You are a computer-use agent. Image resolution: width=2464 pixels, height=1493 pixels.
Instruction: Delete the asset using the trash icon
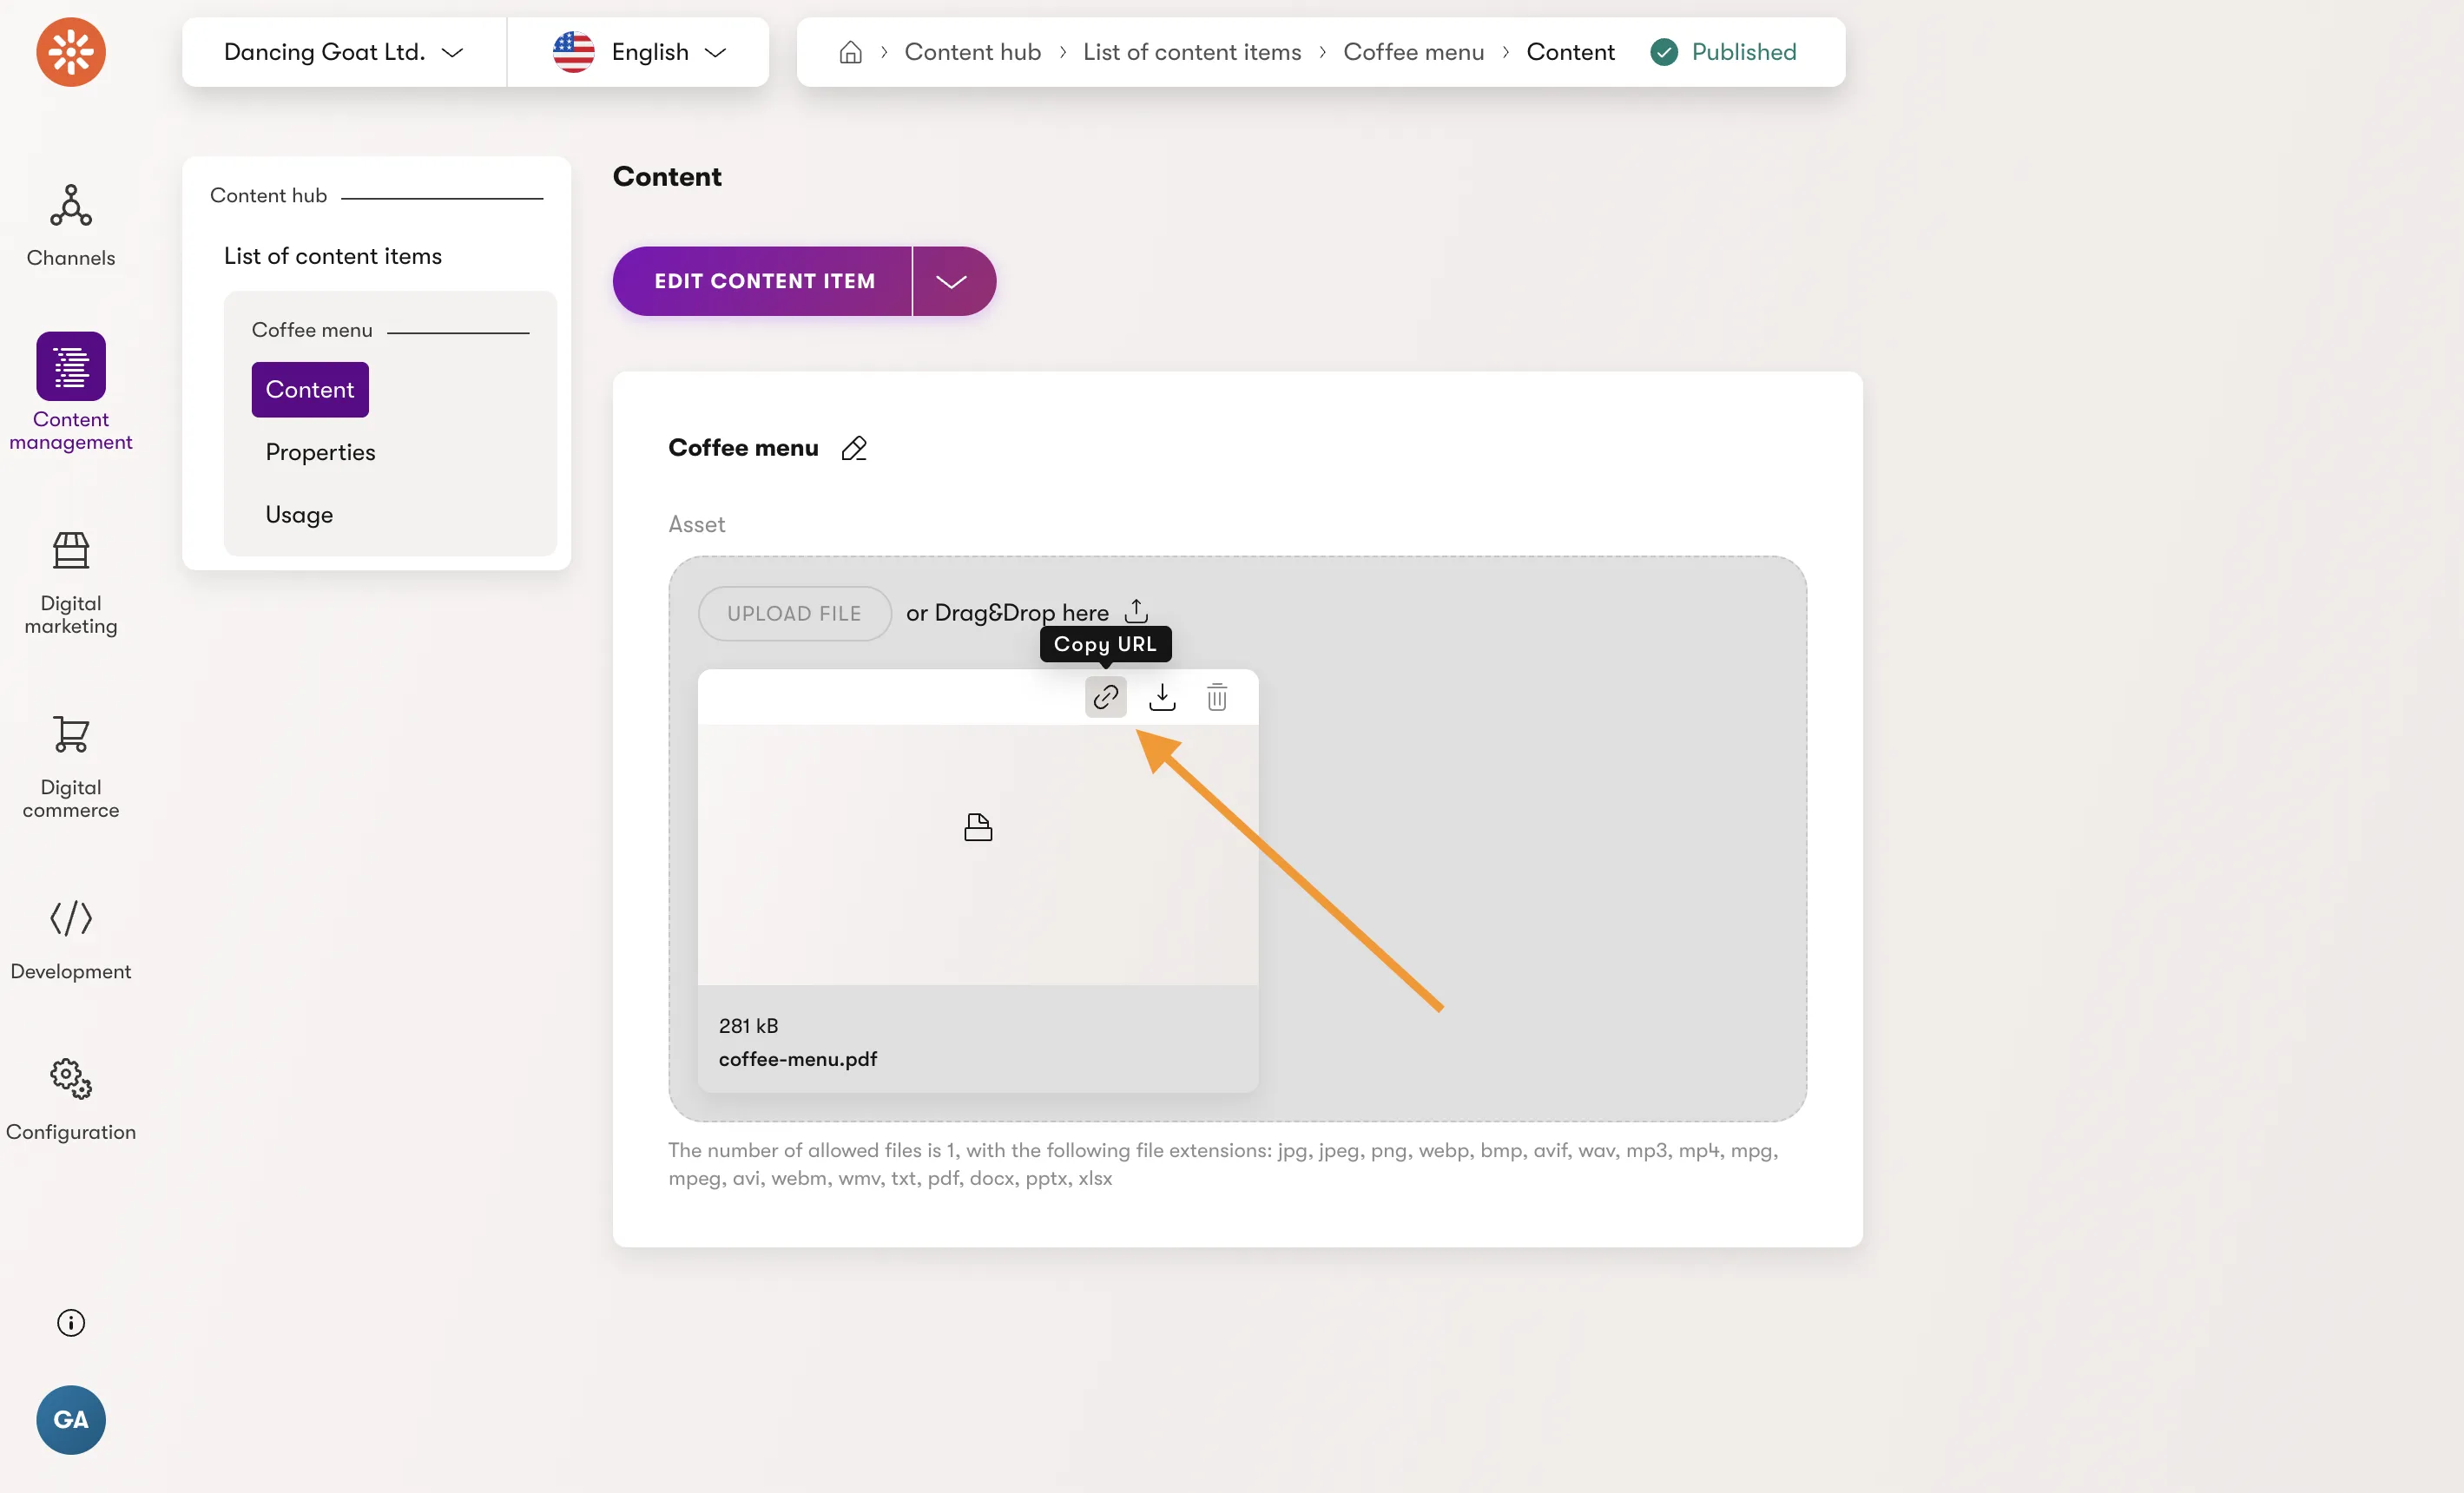[1217, 697]
